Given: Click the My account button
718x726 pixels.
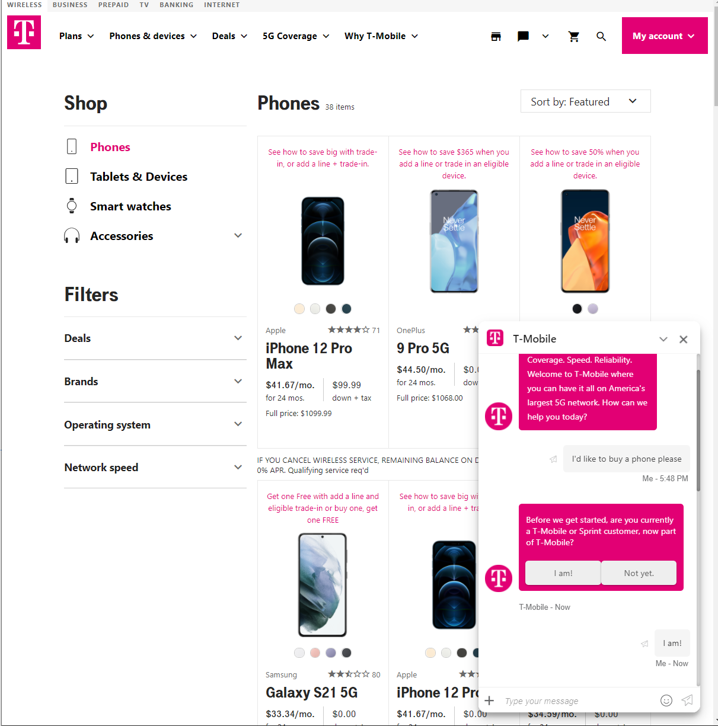Looking at the screenshot, I should [665, 36].
